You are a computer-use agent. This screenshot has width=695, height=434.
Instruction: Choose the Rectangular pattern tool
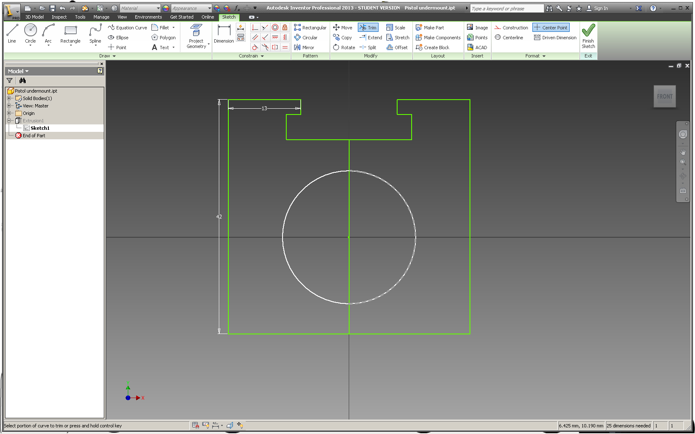[310, 28]
